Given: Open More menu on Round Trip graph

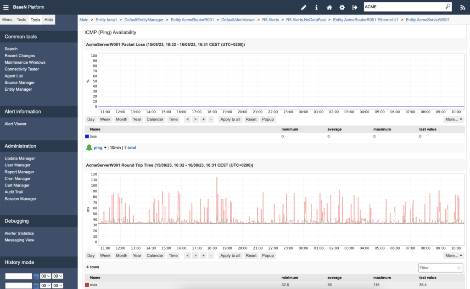Looking at the screenshot, I should 453,256.
